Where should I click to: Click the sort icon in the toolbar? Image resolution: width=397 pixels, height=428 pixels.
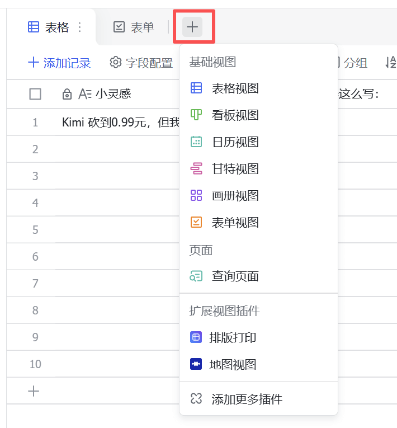click(x=391, y=63)
